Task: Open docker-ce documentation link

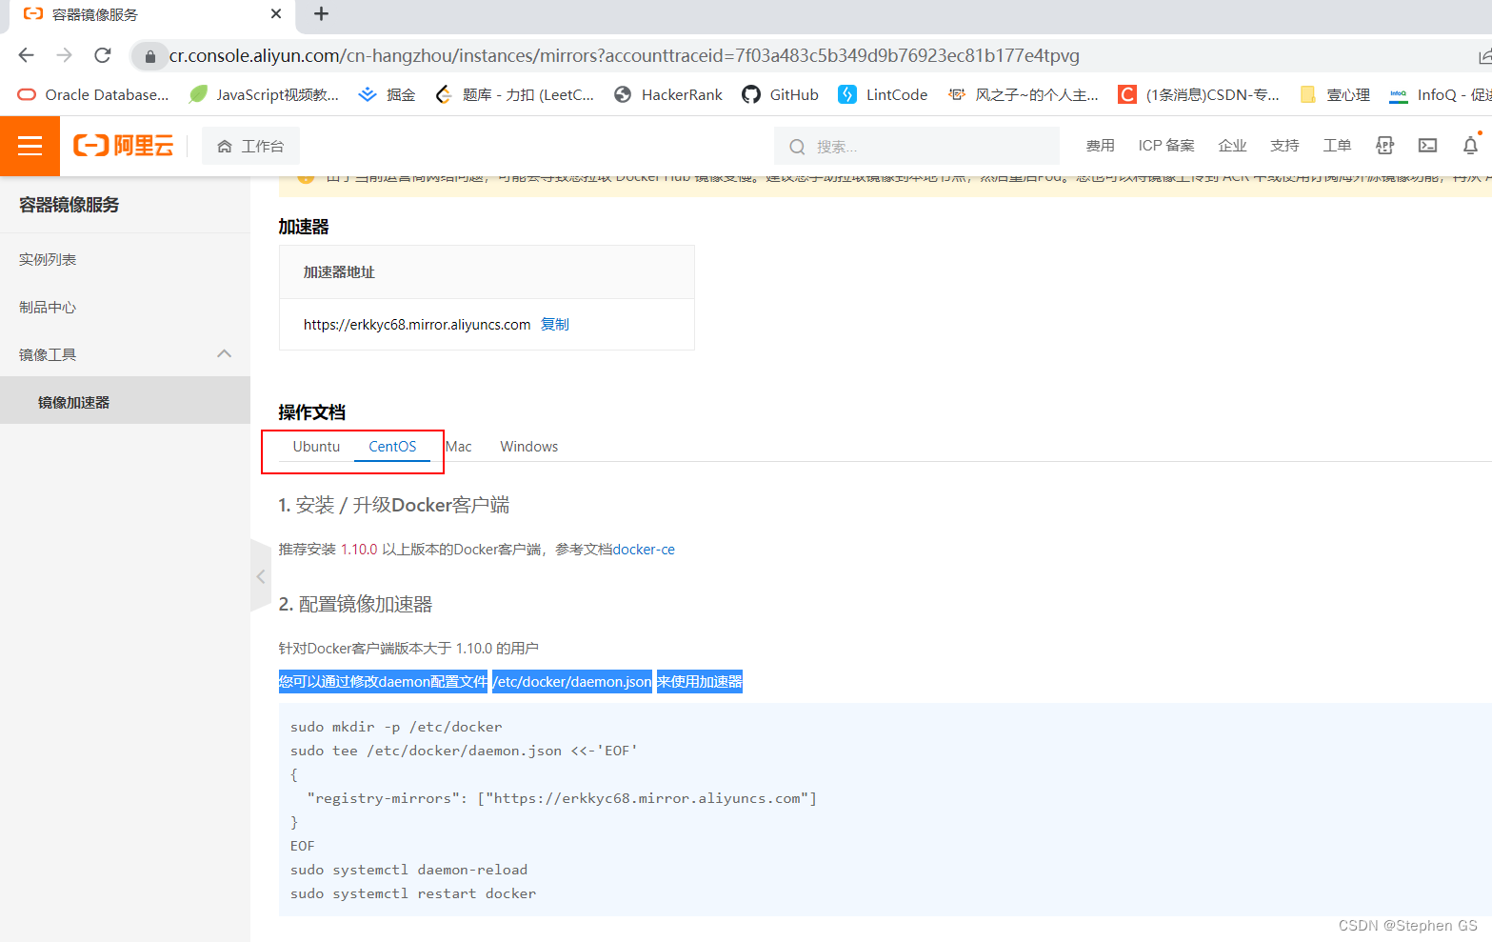Action: [644, 549]
